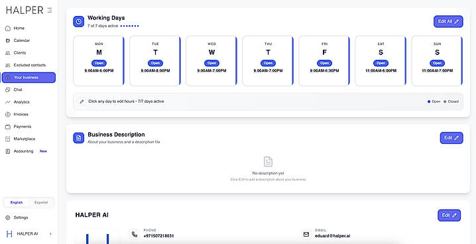Screen dimensions: 476x244
Task: Click the email eduard@halper.ai
Action: [332, 236]
